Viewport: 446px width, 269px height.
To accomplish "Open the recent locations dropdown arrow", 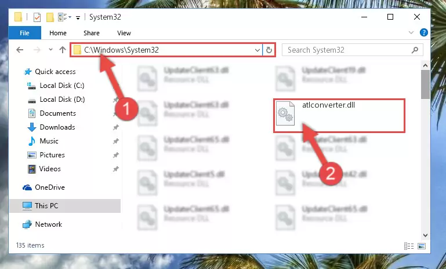I will tap(50, 50).
